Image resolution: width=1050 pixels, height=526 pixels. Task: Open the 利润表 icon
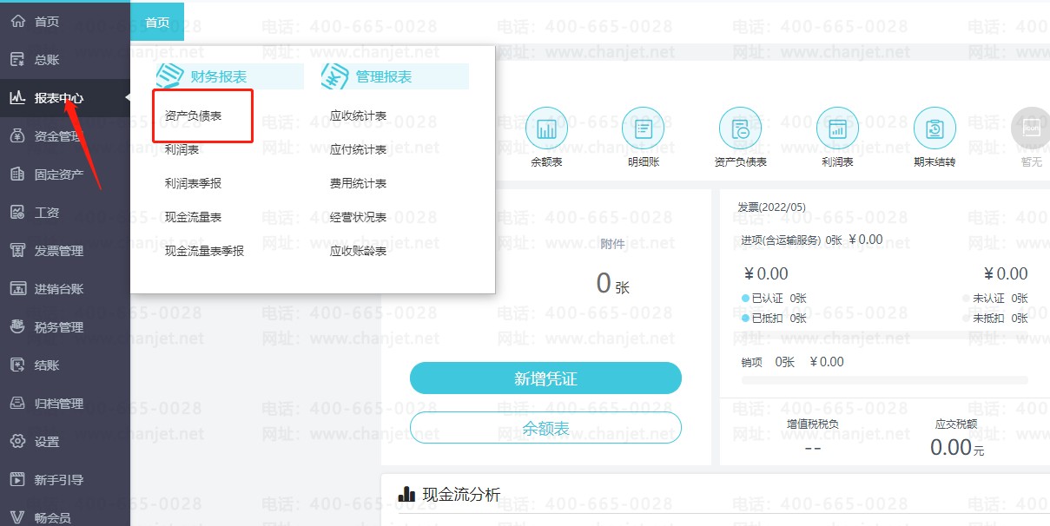837,127
